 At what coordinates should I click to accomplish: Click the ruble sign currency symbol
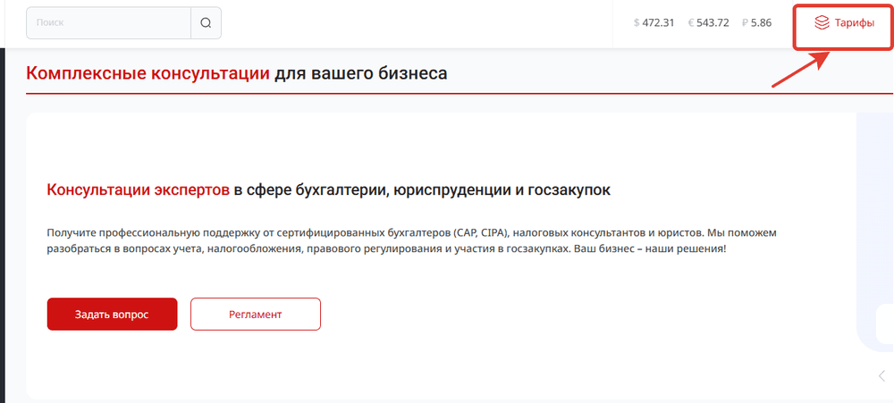coord(745,23)
